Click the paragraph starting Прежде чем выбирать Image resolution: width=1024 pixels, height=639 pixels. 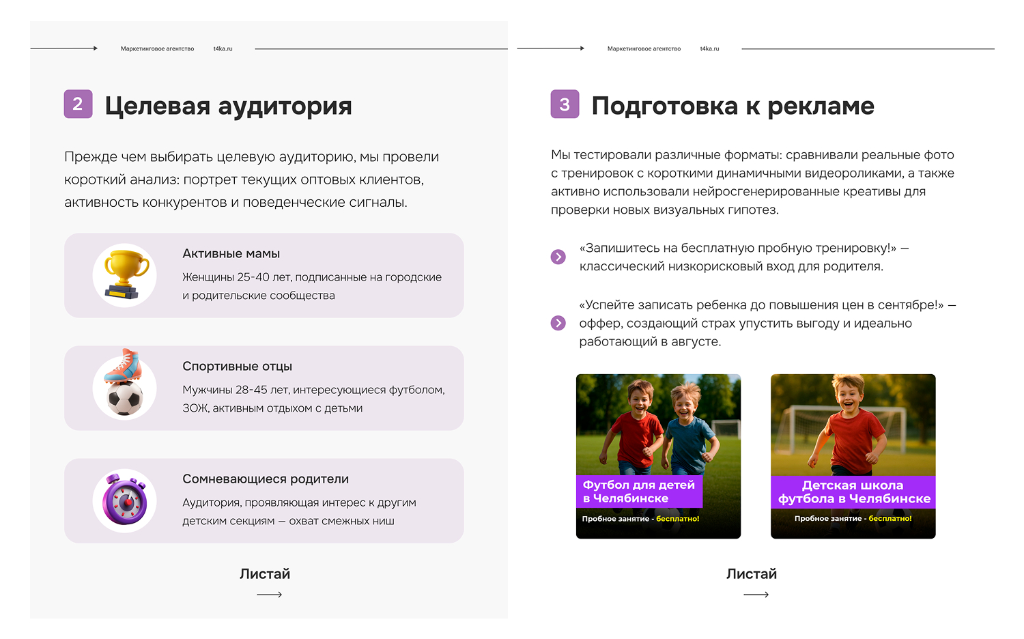252,180
